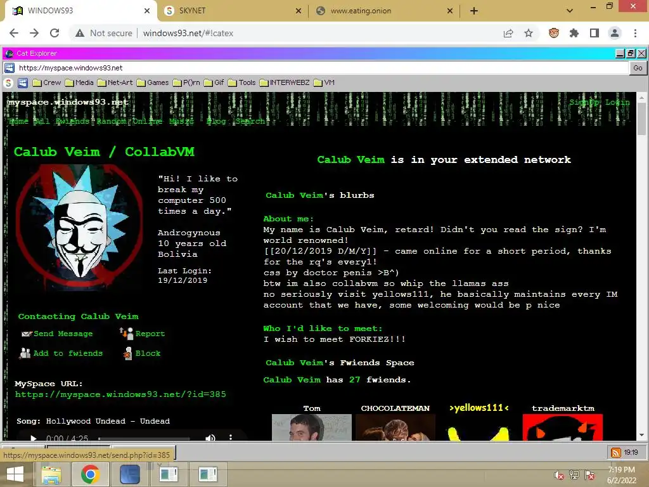Seek in the audio progress bar
Screen dimensions: 649x487
(x=144, y=438)
